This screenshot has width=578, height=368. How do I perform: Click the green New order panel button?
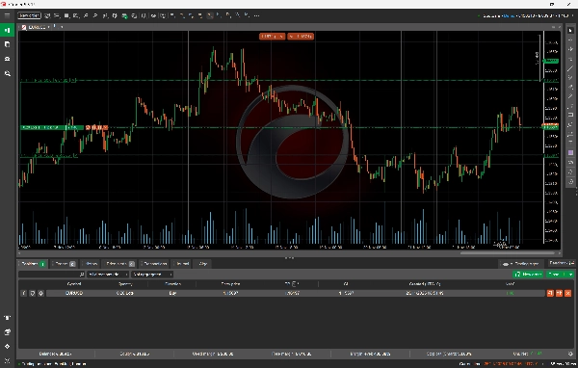point(528,275)
